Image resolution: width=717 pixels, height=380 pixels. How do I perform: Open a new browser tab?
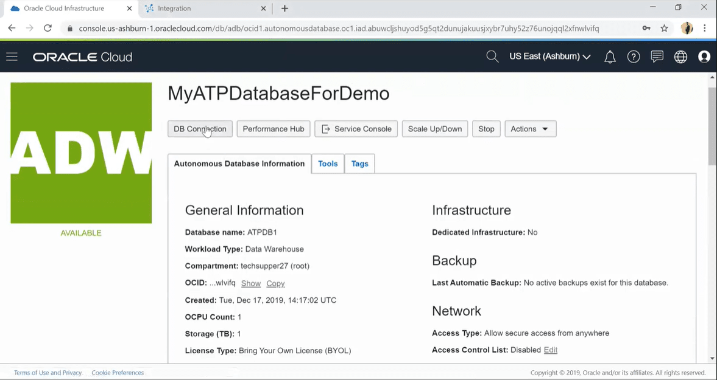pos(284,9)
